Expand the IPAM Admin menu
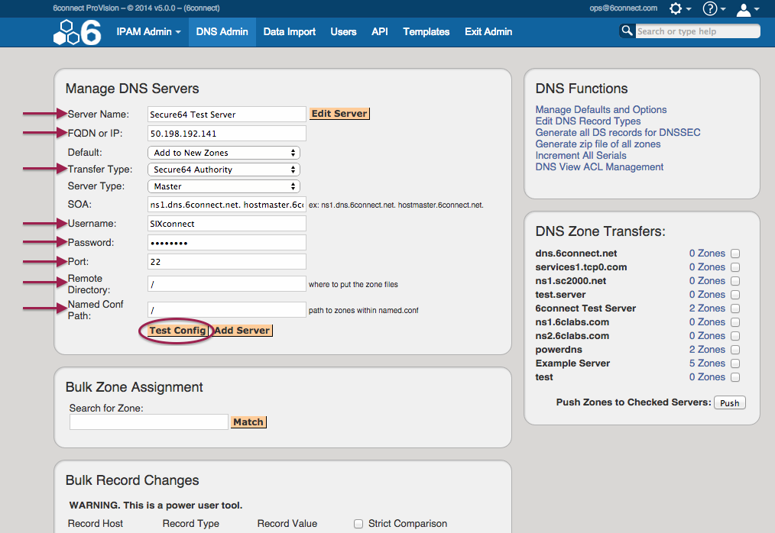 coord(148,32)
